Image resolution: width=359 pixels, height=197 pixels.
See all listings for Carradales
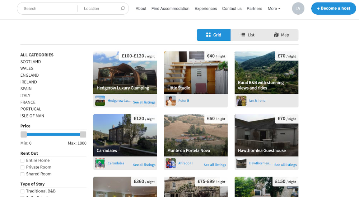(x=144, y=165)
